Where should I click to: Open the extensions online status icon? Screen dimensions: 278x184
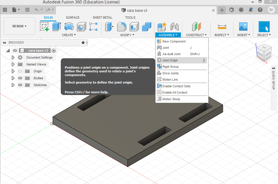click(232, 10)
